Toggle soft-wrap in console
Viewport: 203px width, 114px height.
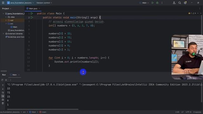click(x=3, y=92)
